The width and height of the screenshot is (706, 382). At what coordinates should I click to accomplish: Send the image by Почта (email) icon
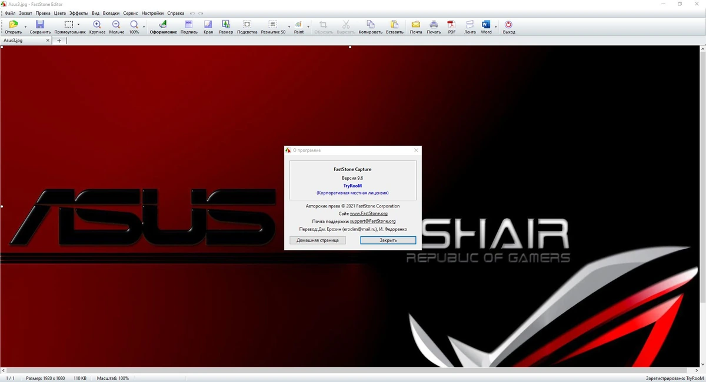416,24
